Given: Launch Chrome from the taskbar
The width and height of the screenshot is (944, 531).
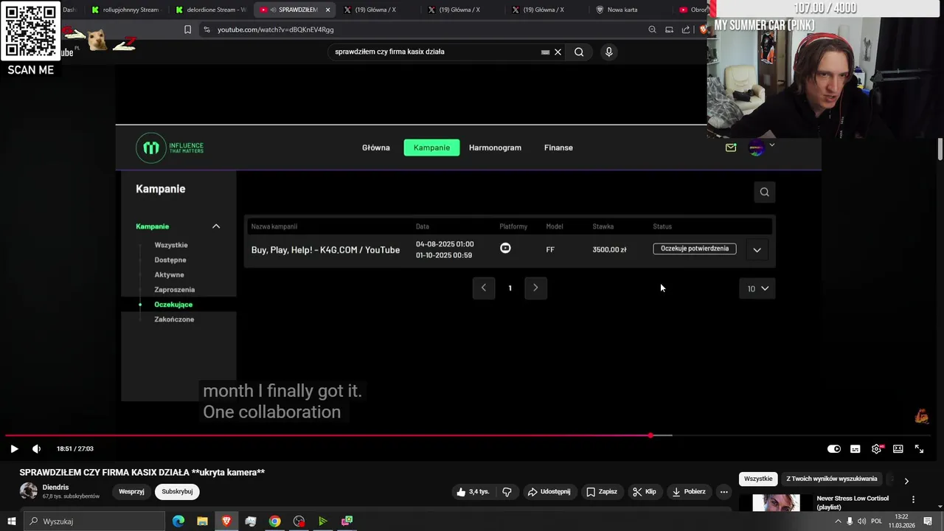Looking at the screenshot, I should pyautogui.click(x=274, y=521).
